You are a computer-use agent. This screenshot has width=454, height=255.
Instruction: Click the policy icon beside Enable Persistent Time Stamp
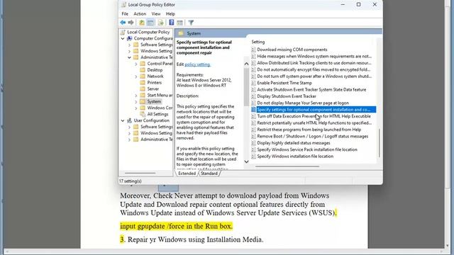coord(253,83)
